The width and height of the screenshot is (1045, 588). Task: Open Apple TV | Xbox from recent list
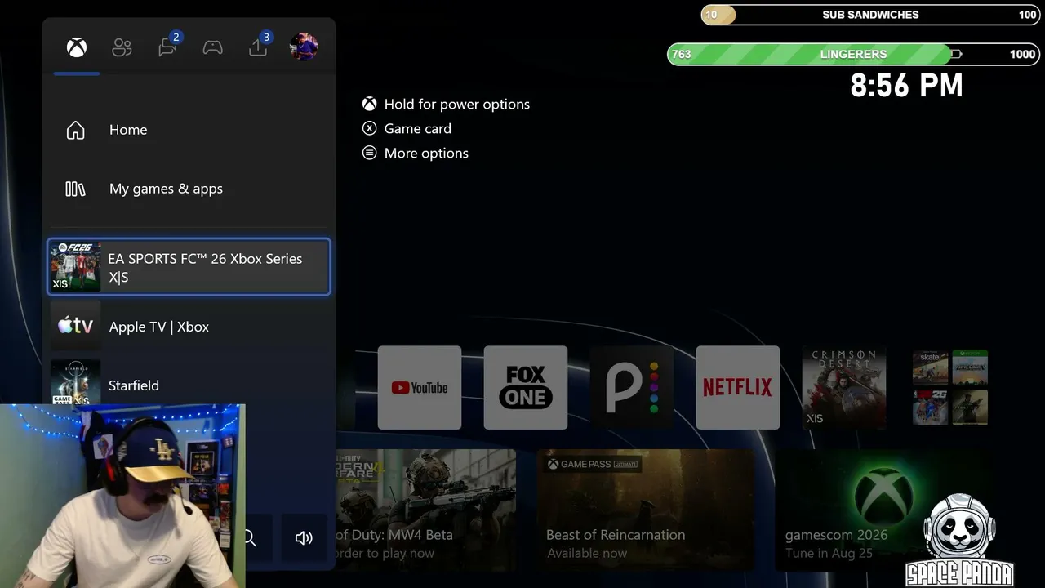click(189, 327)
